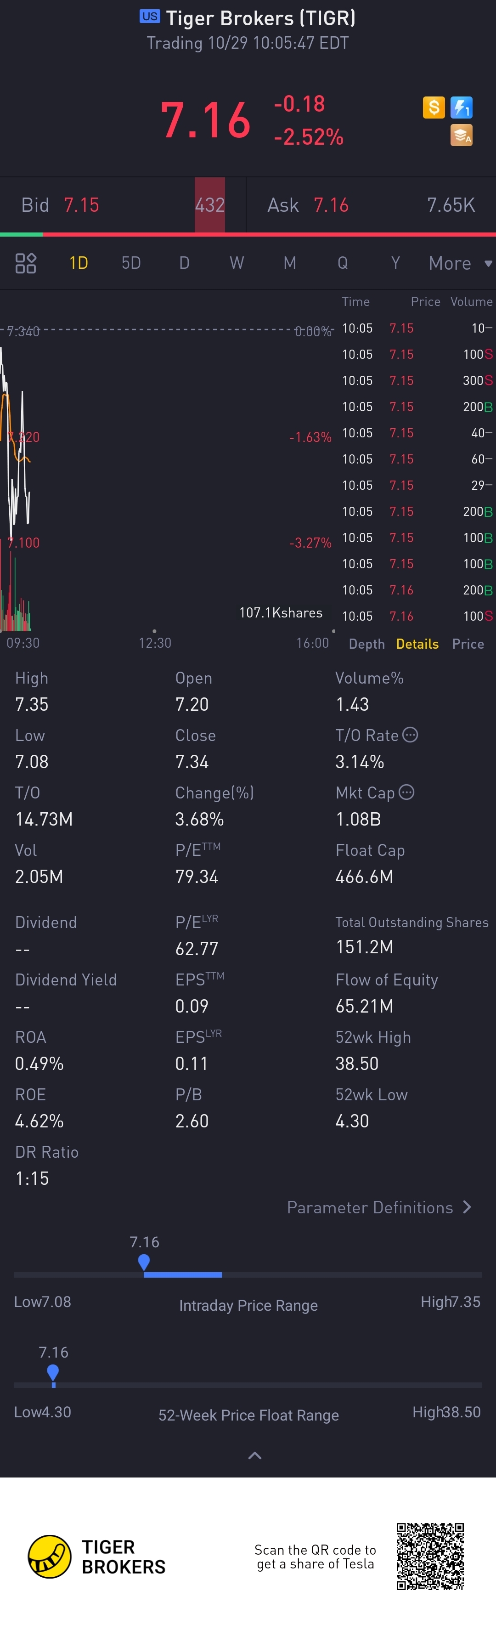Open the chart layout grid icon

tap(25, 263)
